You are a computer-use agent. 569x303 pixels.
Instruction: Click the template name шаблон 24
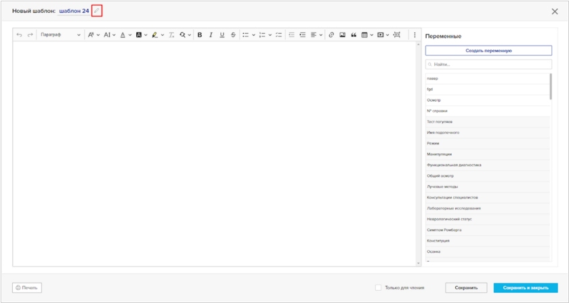74,11
